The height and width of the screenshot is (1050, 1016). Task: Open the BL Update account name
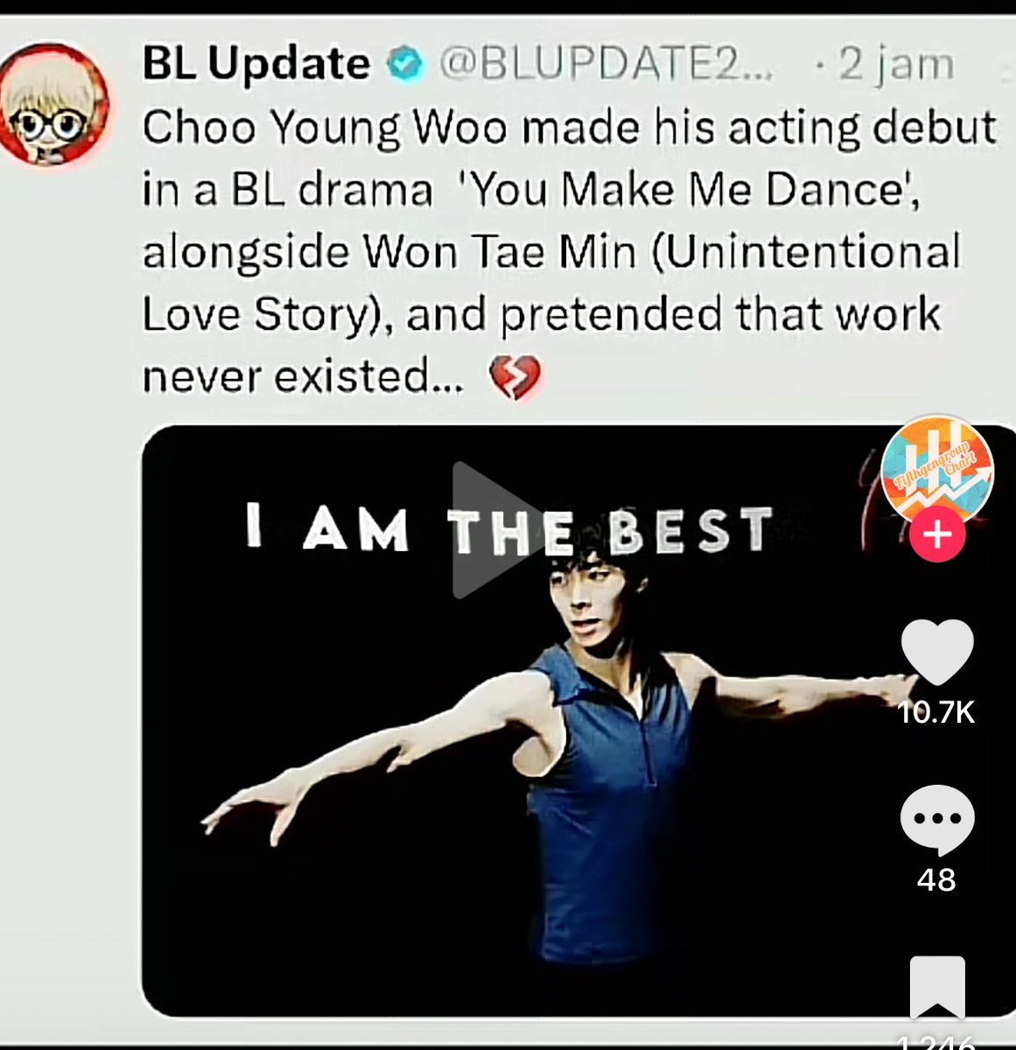point(256,63)
